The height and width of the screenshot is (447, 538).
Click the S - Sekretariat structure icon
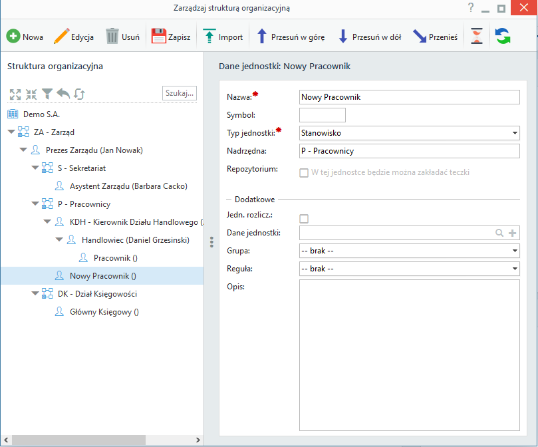[47, 168]
